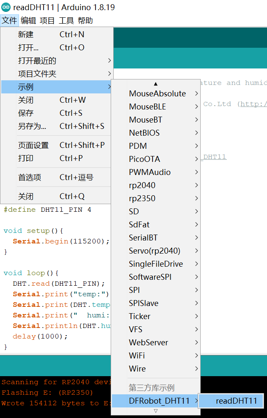Expand the PDM examples

[x=155, y=146]
